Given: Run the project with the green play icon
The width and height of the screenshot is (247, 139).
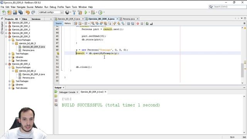Looking at the screenshot, I should click(x=86, y=12).
